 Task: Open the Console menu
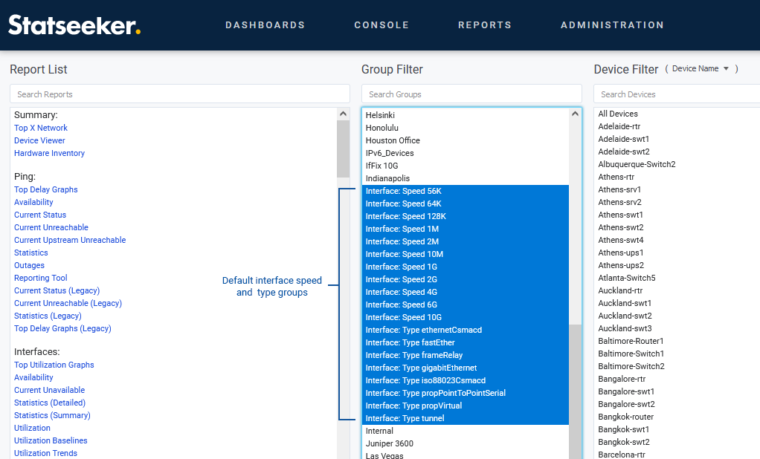coord(381,25)
